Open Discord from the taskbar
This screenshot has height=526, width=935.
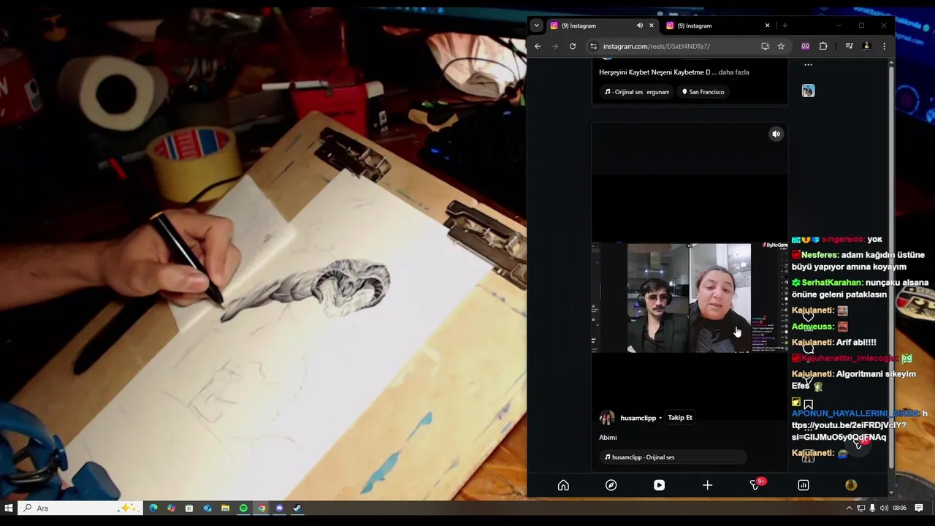(279, 508)
